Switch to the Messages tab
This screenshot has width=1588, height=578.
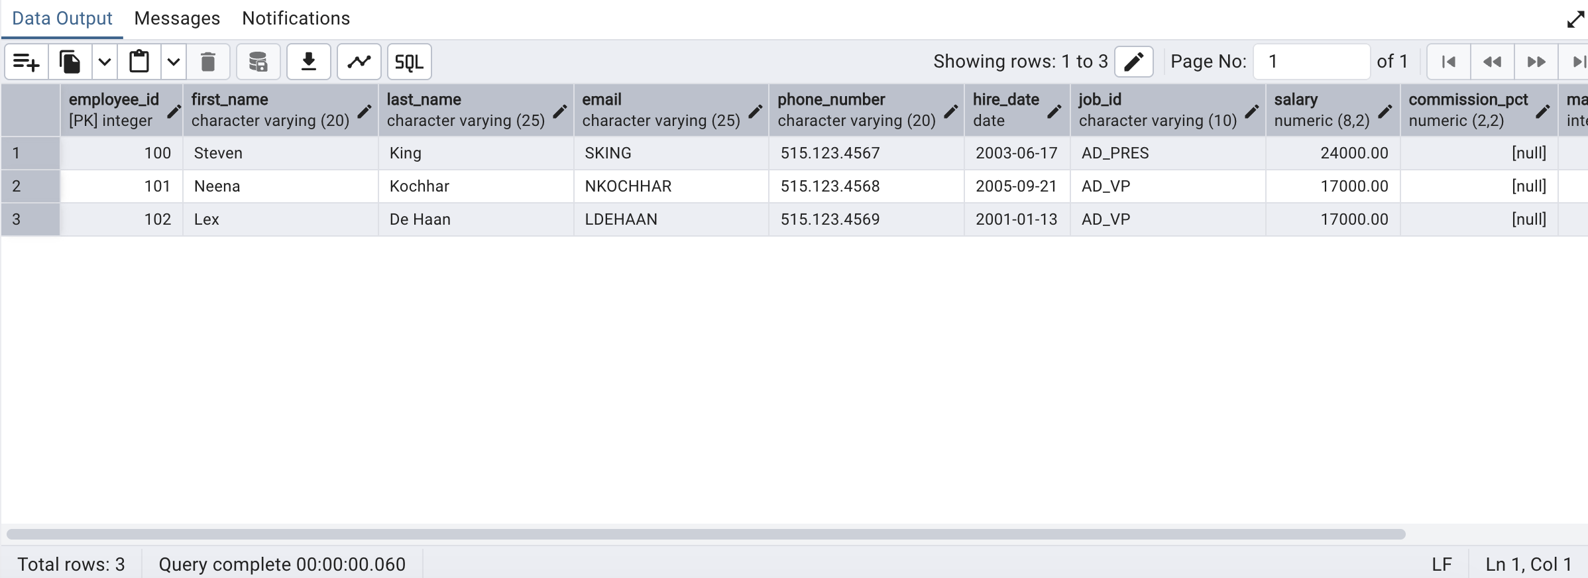pos(177,19)
